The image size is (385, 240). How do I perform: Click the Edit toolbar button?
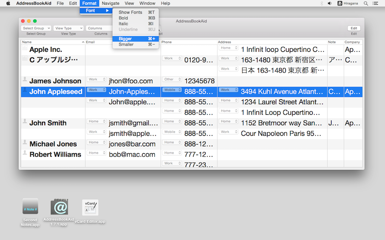coord(354,28)
